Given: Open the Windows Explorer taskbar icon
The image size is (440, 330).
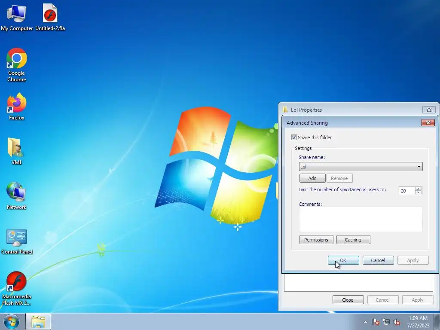Looking at the screenshot, I should point(38,322).
